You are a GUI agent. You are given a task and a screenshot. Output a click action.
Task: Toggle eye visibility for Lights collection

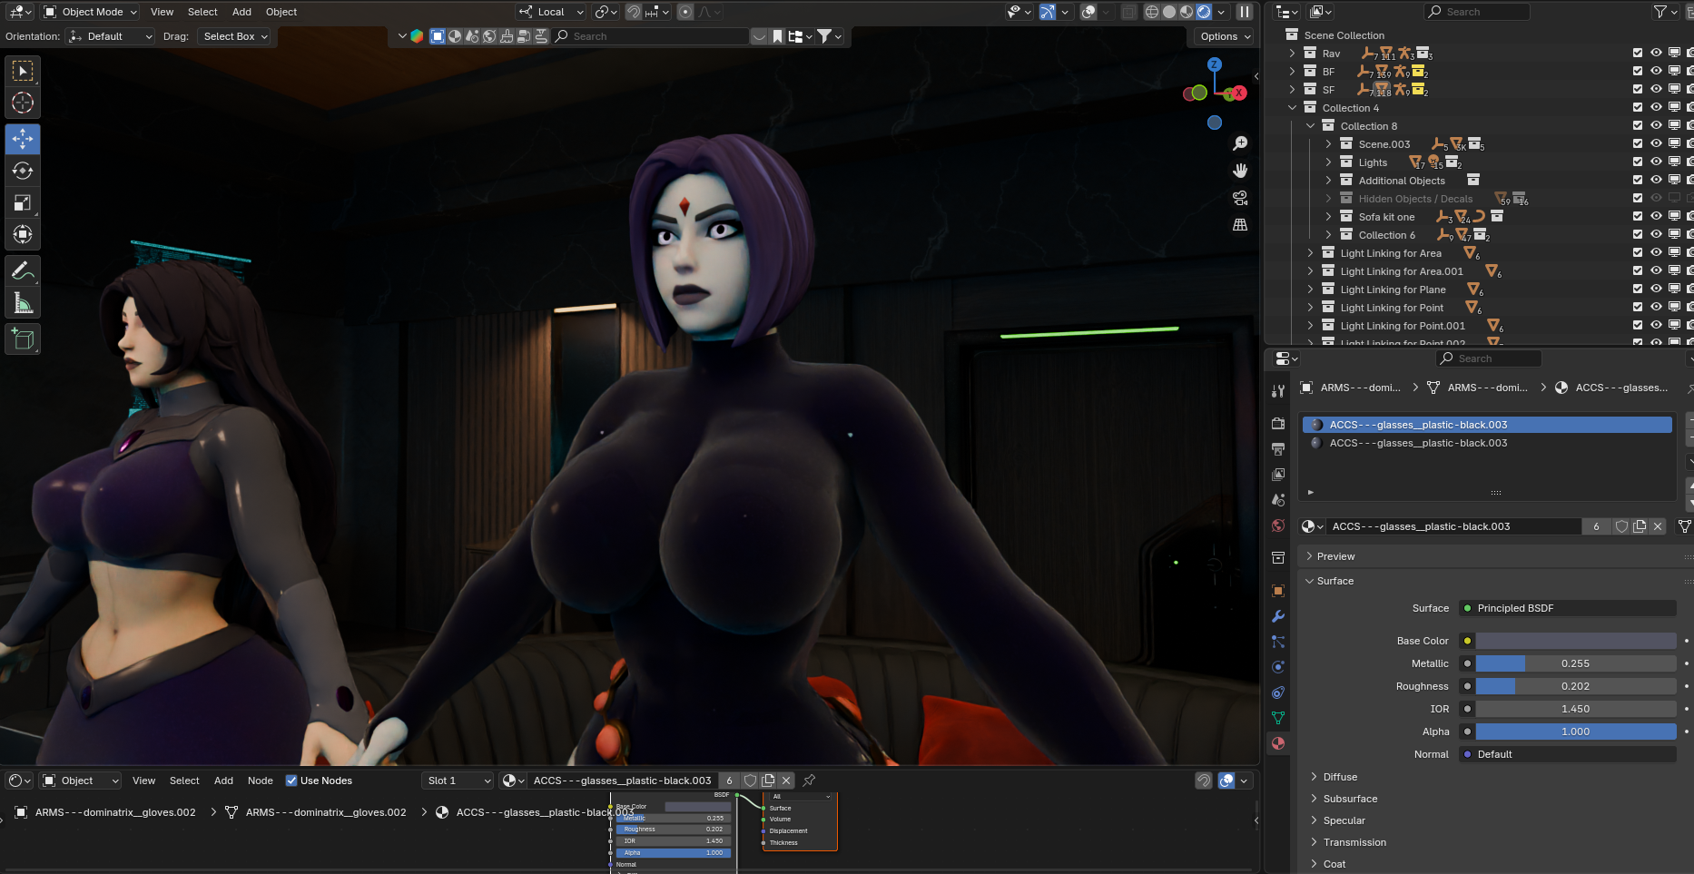(x=1656, y=162)
